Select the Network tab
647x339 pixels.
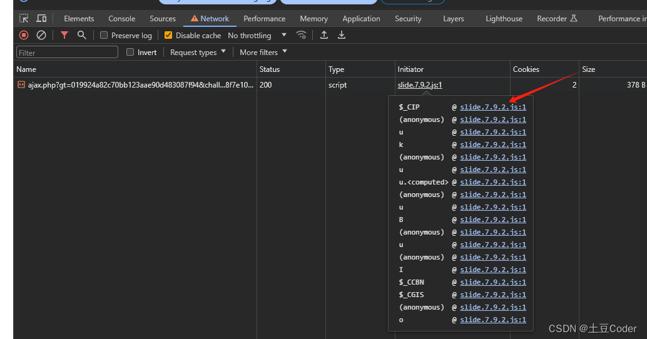click(x=210, y=19)
